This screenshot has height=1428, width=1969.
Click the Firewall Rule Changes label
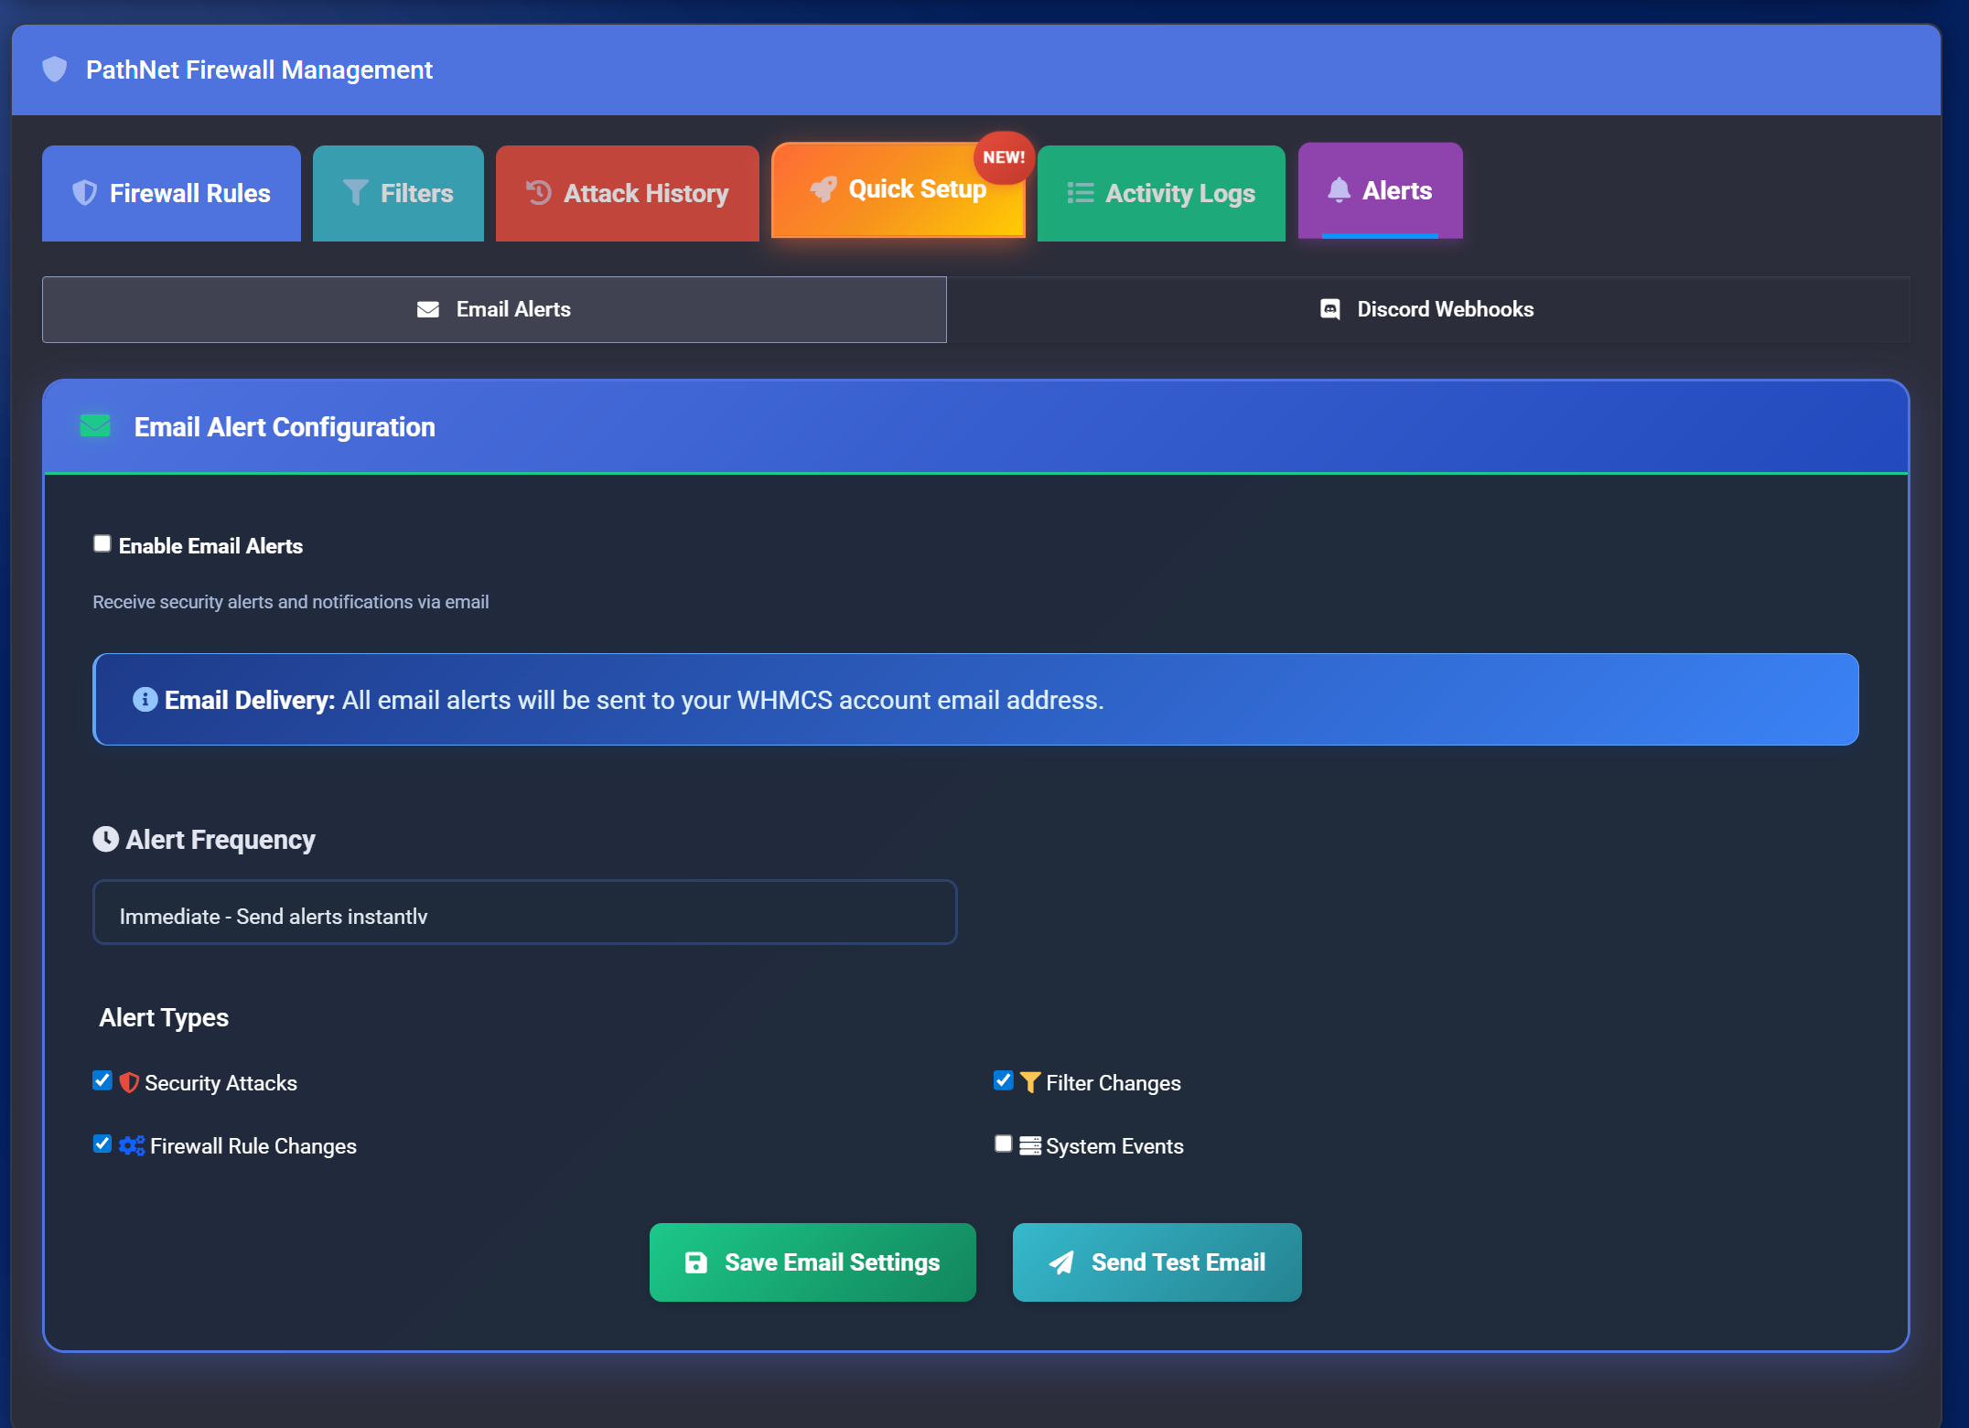[x=253, y=1146]
